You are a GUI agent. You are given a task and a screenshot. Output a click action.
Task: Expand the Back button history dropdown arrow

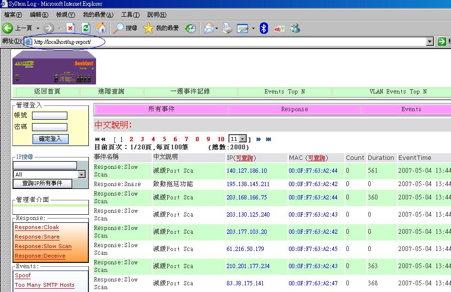38,29
